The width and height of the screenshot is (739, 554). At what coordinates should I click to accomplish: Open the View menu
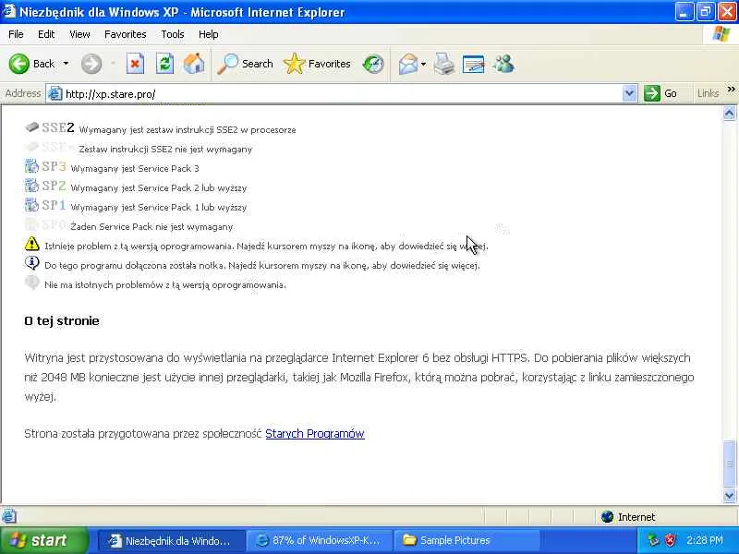click(x=79, y=34)
